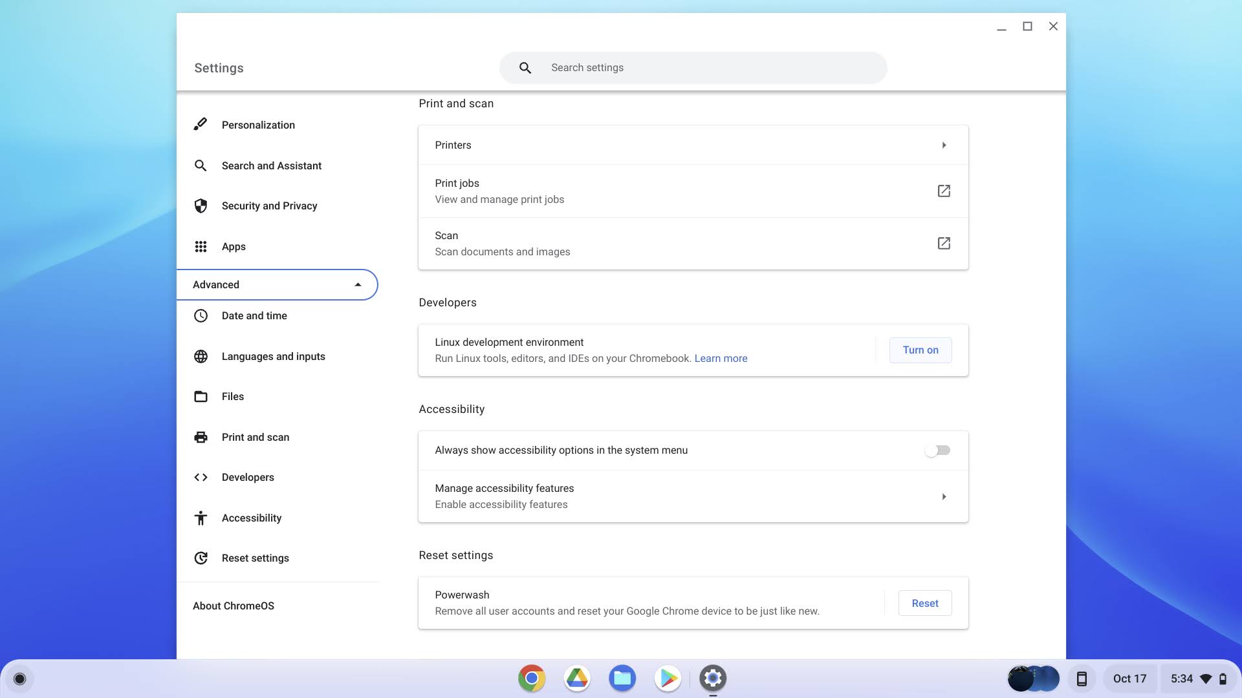Toggle always show accessibility options switch
Screen dimensions: 1242x698
[937, 450]
